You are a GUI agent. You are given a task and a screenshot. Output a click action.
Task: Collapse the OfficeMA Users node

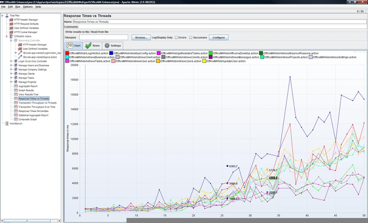click(x=7, y=36)
